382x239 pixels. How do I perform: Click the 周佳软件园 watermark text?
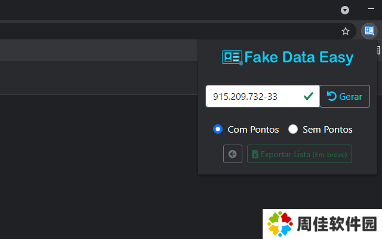(x=338, y=225)
